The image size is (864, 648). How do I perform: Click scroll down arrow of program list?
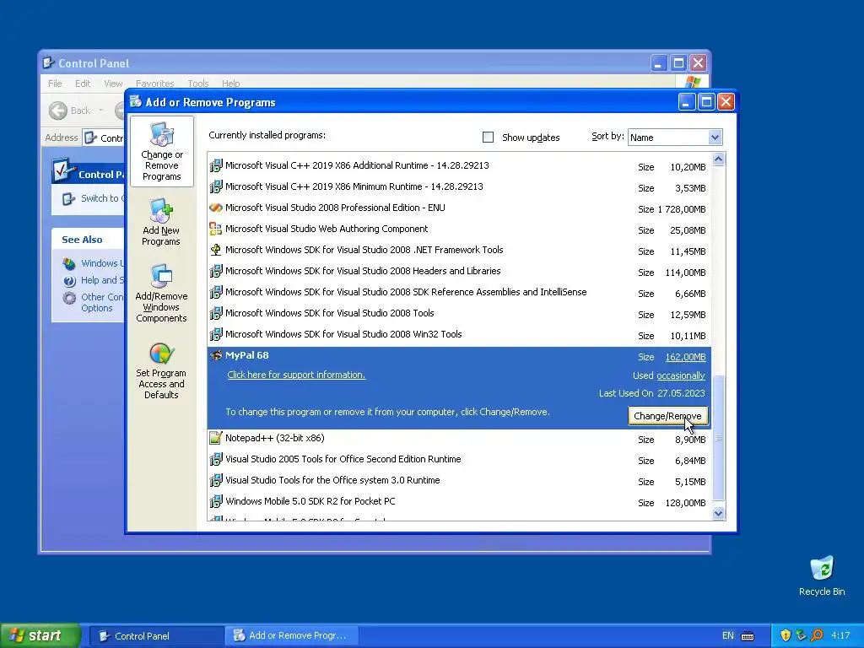pyautogui.click(x=718, y=513)
